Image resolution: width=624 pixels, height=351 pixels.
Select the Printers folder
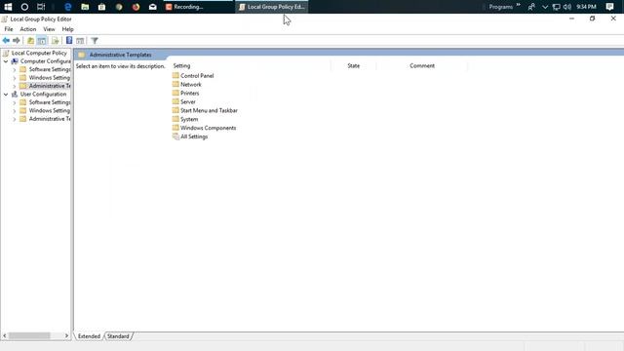tap(186, 94)
